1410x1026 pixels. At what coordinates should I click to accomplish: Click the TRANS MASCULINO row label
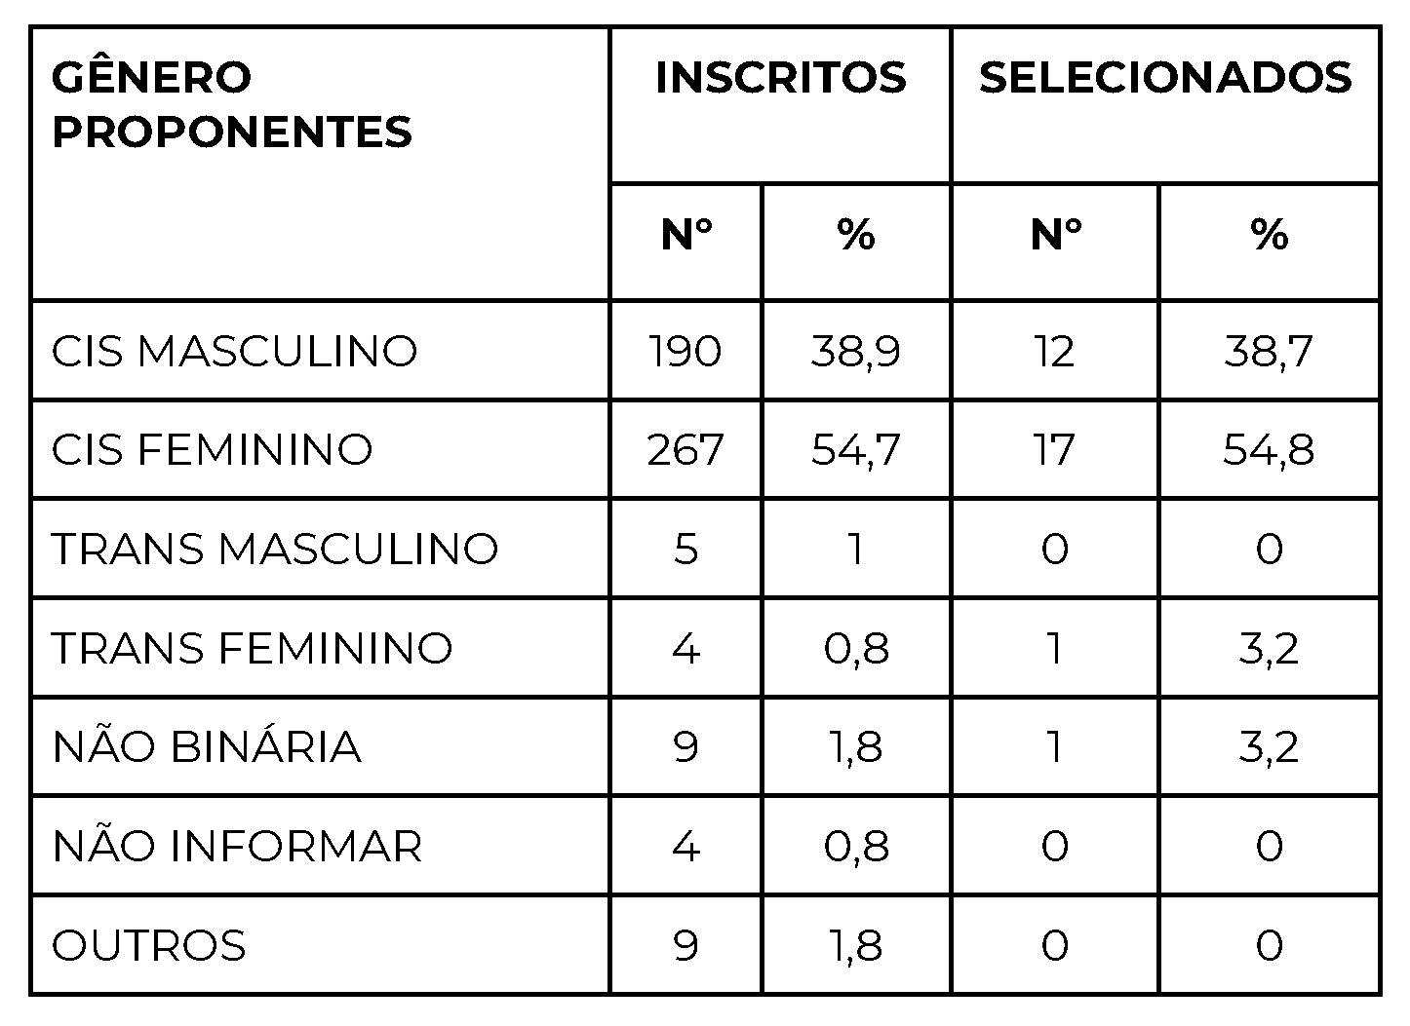click(x=275, y=549)
